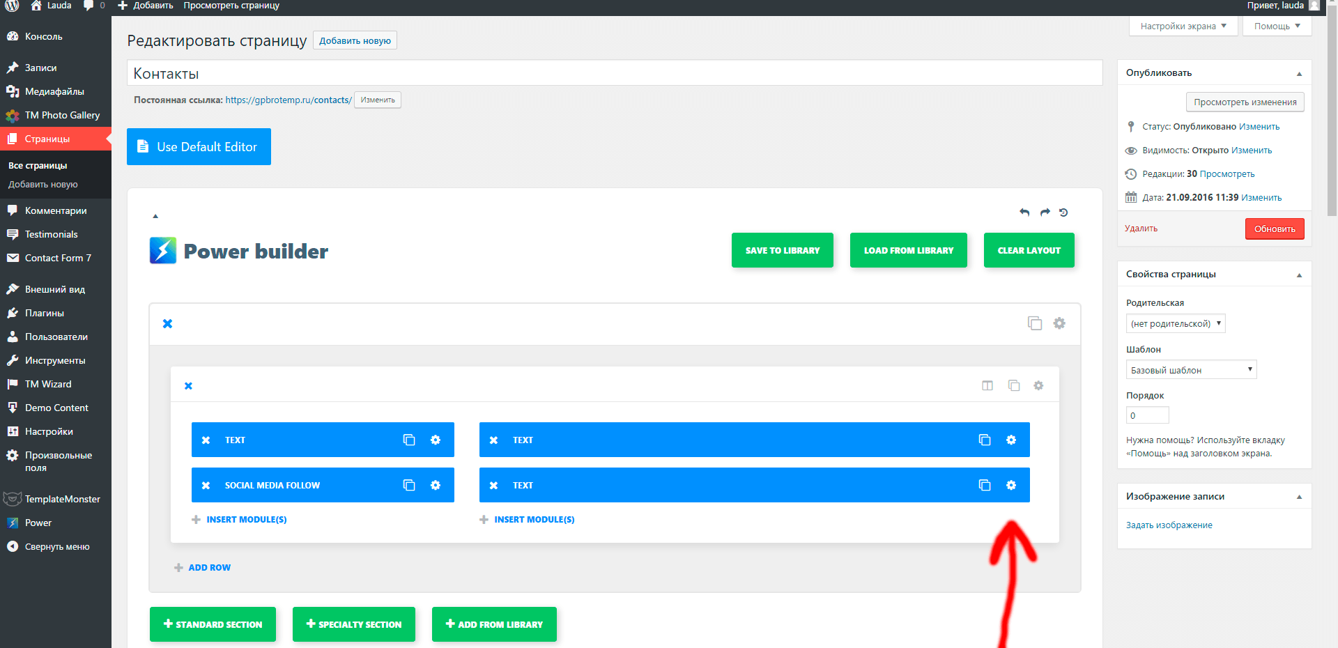The image size is (1338, 648).
Task: Focus the Контакты page title field
Action: pos(615,73)
